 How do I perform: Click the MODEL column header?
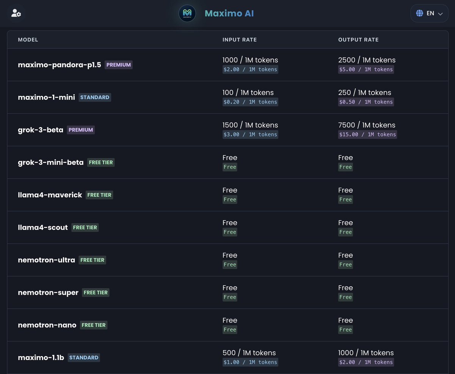coord(28,40)
